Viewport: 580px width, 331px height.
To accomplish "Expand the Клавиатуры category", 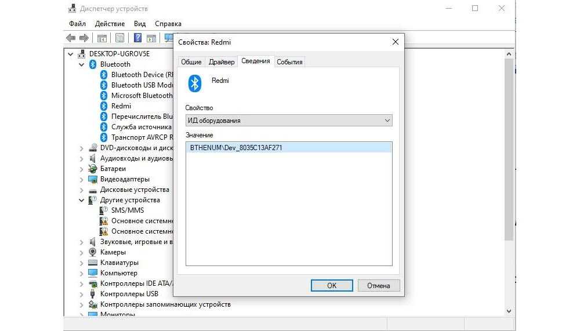I will tap(82, 263).
